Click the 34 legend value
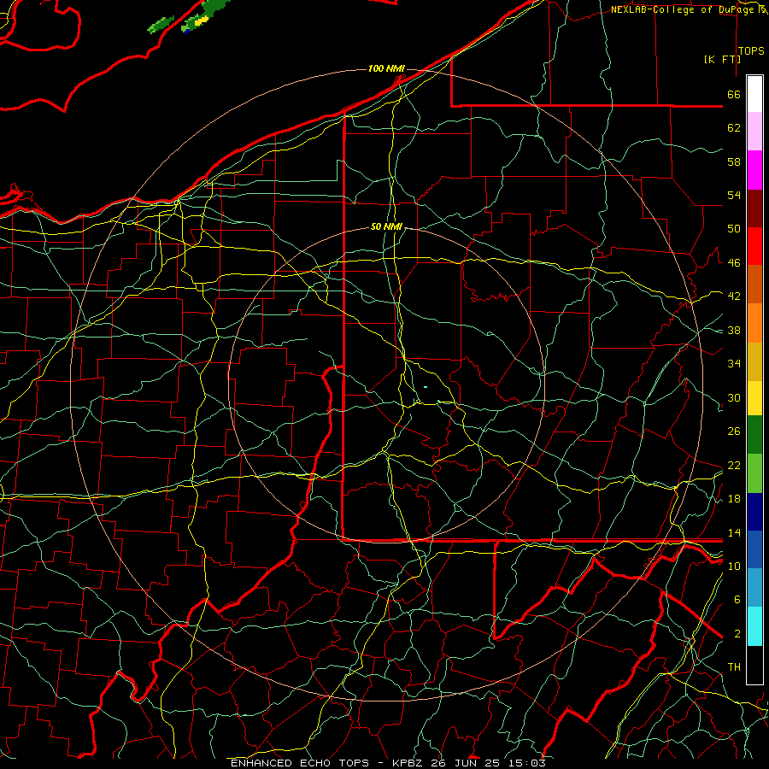 pos(734,364)
